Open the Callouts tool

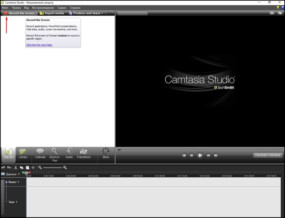click(40, 154)
